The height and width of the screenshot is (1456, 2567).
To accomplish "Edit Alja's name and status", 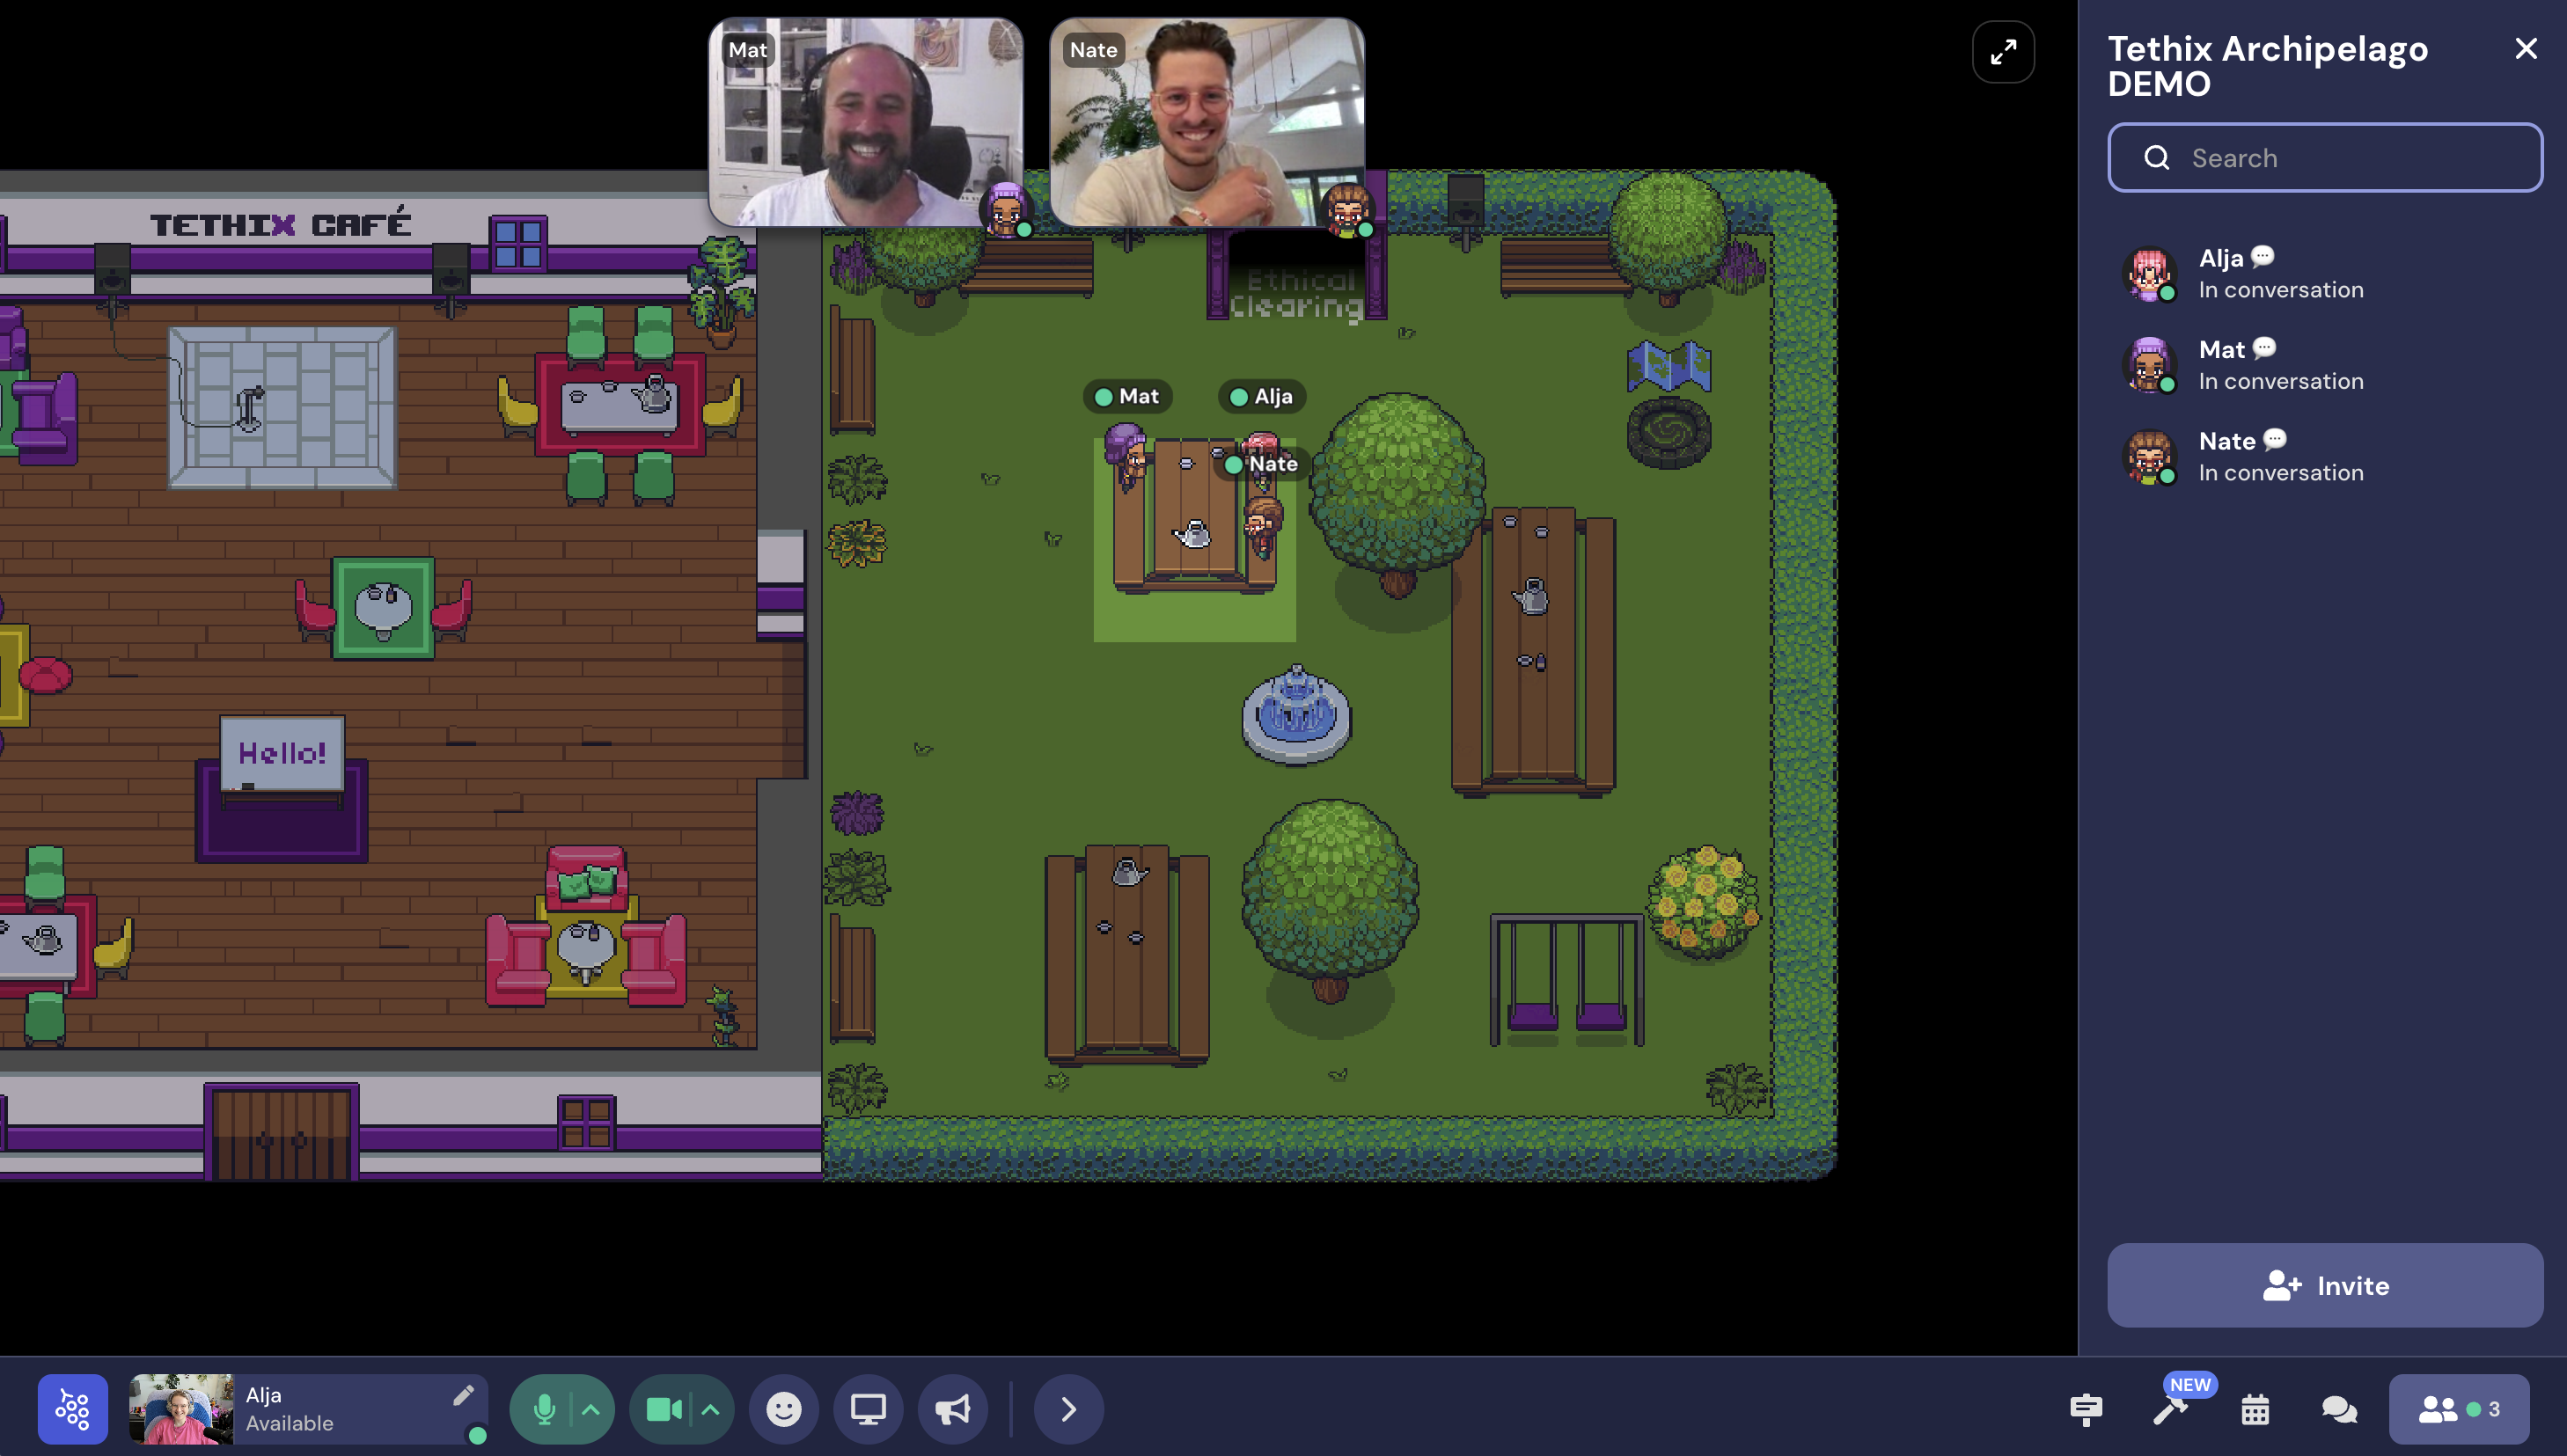I will click(x=463, y=1395).
